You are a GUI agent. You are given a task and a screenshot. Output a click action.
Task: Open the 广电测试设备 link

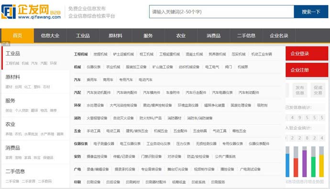[x=250, y=169]
